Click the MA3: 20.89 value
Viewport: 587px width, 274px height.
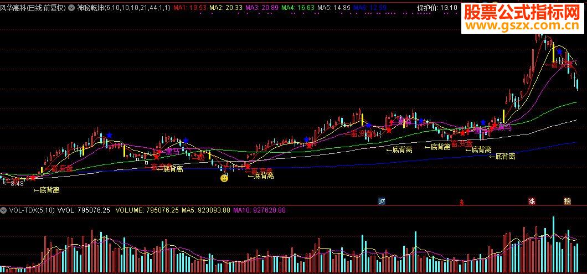click(x=262, y=8)
